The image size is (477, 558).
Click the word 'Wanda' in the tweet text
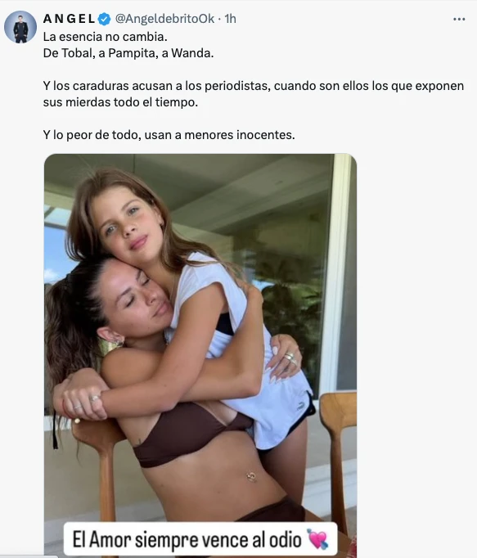click(x=191, y=53)
